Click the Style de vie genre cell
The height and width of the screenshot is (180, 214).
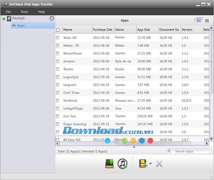[x=123, y=61]
